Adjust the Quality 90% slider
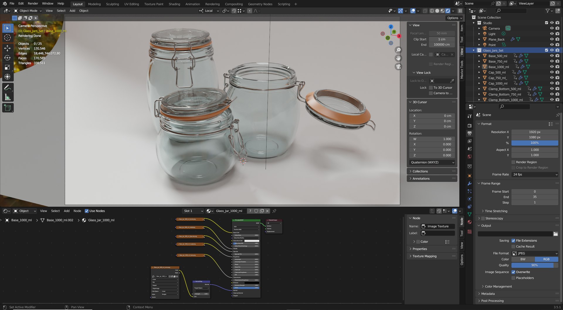The height and width of the screenshot is (310, 563). [x=535, y=265]
